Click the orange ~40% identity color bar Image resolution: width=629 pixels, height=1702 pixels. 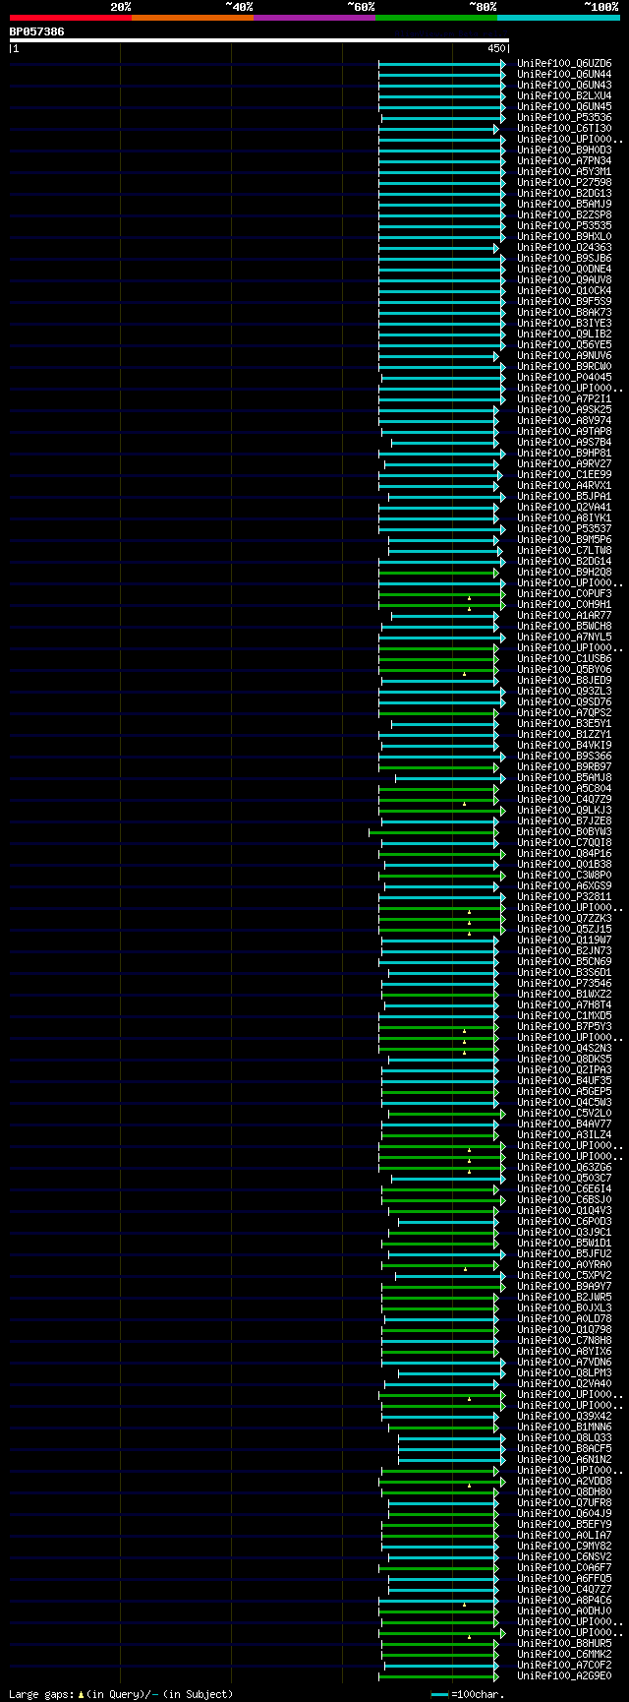pyautogui.click(x=192, y=18)
